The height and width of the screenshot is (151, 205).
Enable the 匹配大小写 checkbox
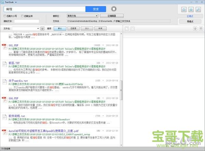tap(5, 16)
